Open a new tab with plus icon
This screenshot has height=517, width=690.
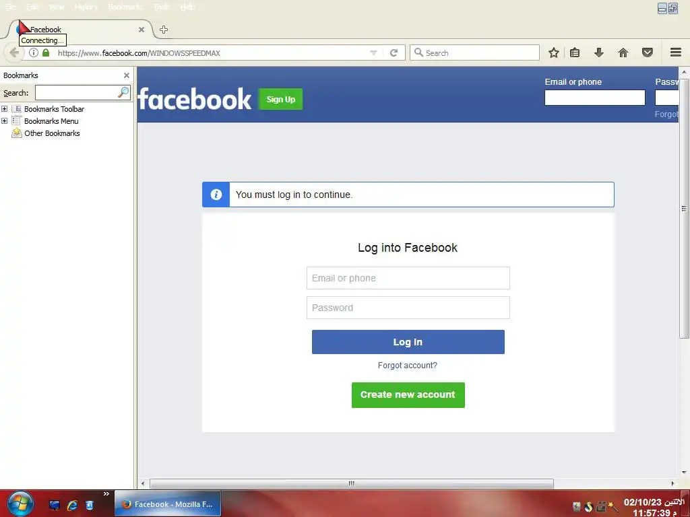point(164,30)
